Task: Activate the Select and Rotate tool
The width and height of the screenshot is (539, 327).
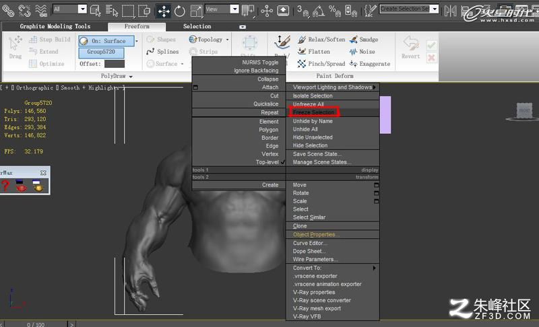Action: [179, 11]
